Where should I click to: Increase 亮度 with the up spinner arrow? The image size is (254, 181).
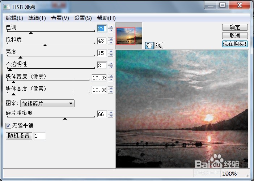click(111, 51)
